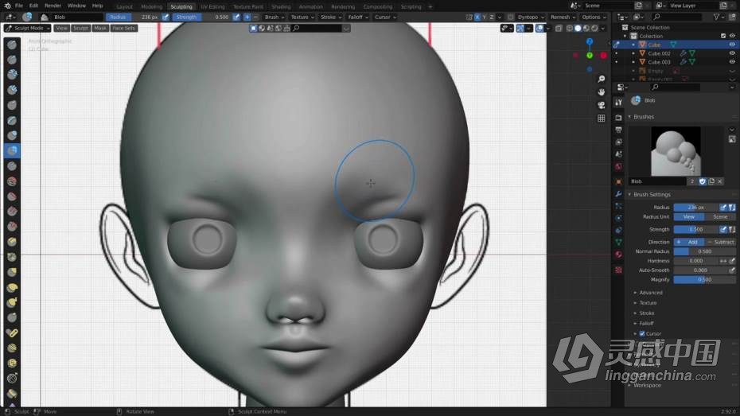Switch to the Modeling workspace tab
Image resolution: width=740 pixels, height=416 pixels.
(x=151, y=6)
